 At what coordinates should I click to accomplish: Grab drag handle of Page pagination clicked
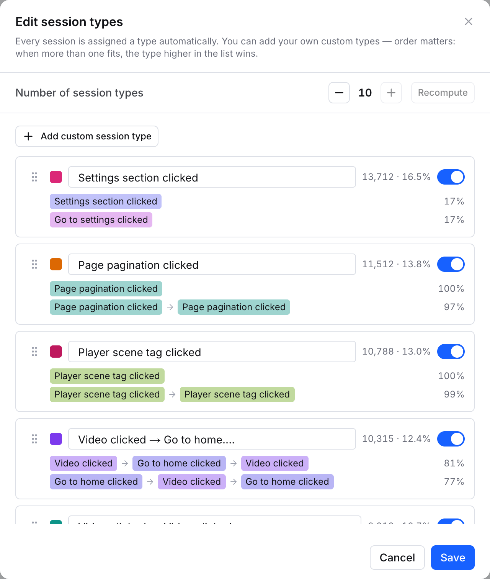(34, 264)
